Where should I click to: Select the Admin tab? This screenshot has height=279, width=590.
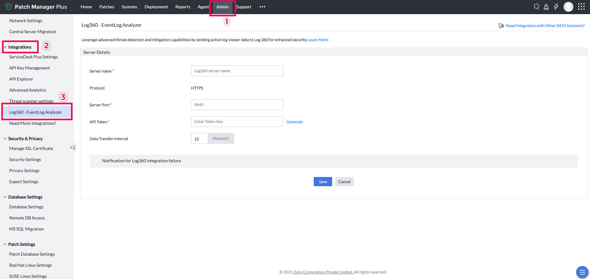click(223, 7)
